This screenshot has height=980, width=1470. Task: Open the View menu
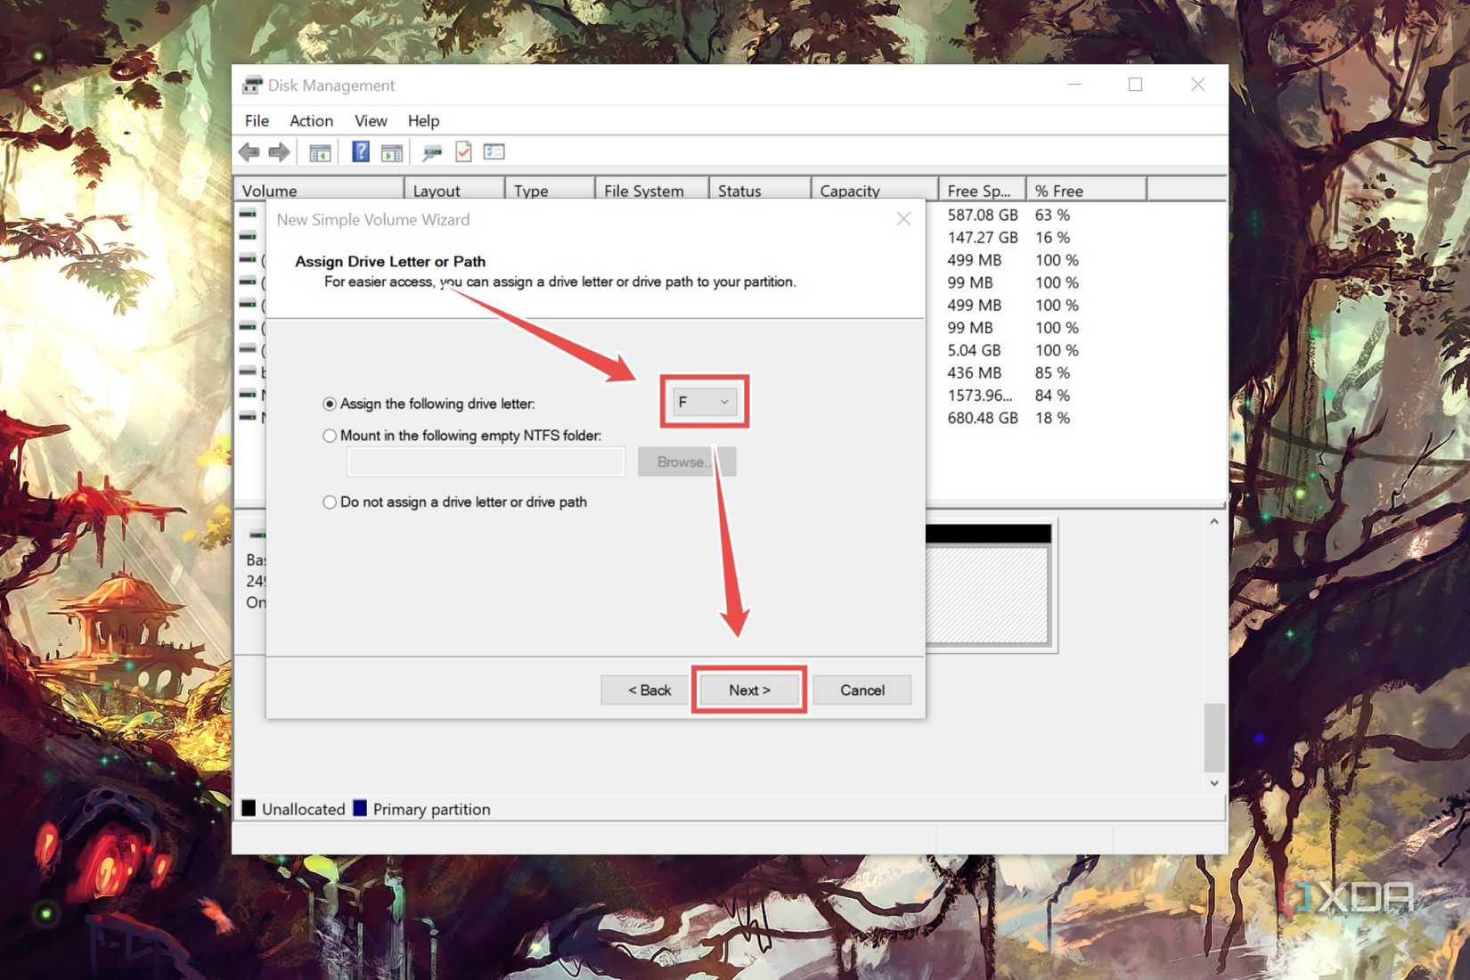pos(371,120)
